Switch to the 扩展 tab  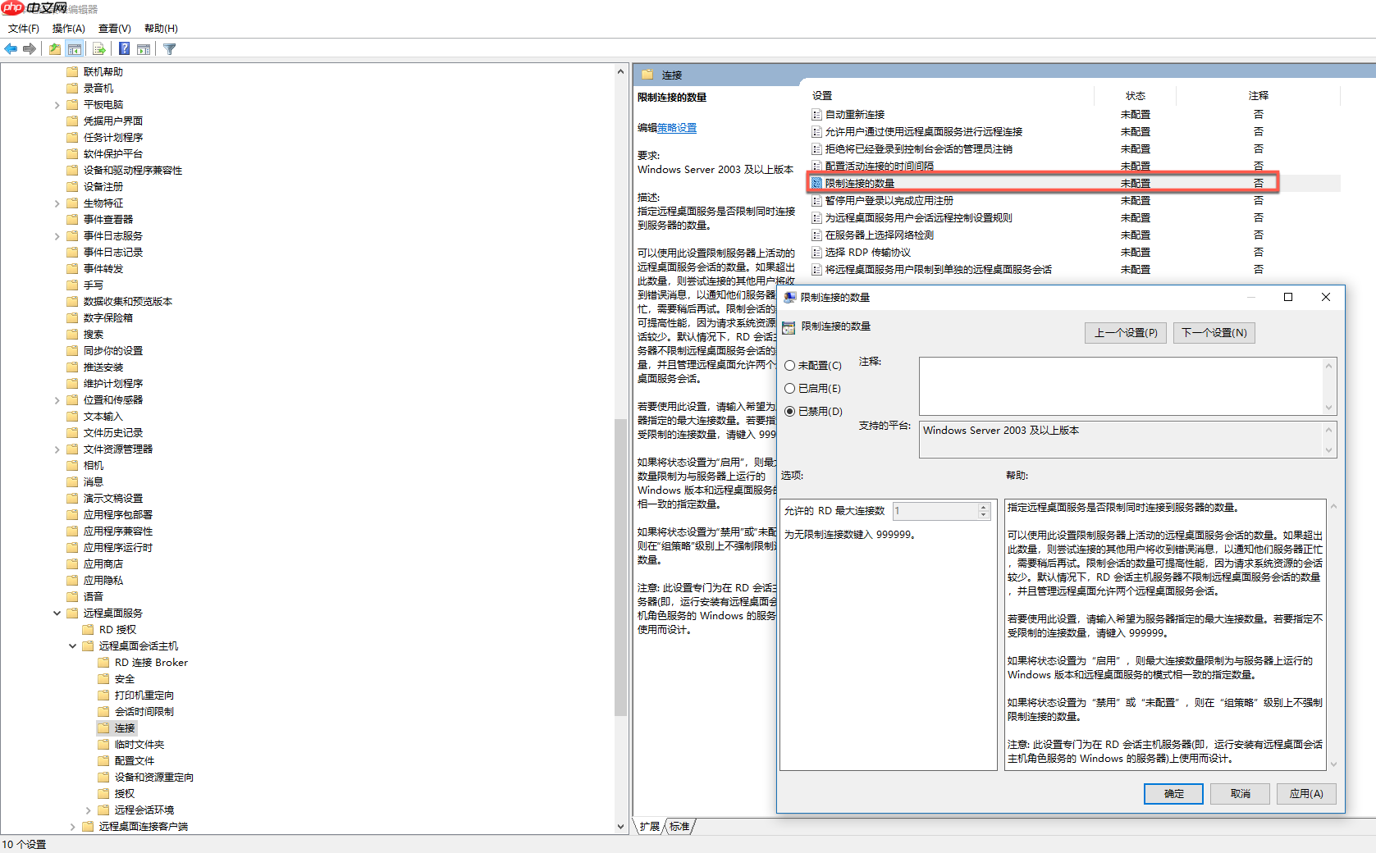coord(650,827)
